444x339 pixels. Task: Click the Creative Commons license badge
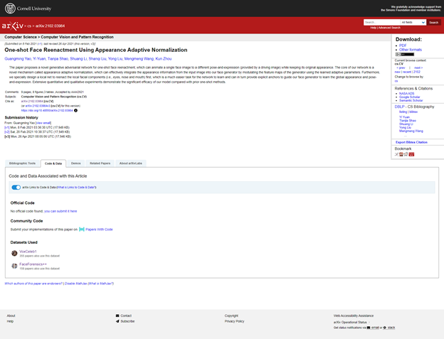pos(399,54)
